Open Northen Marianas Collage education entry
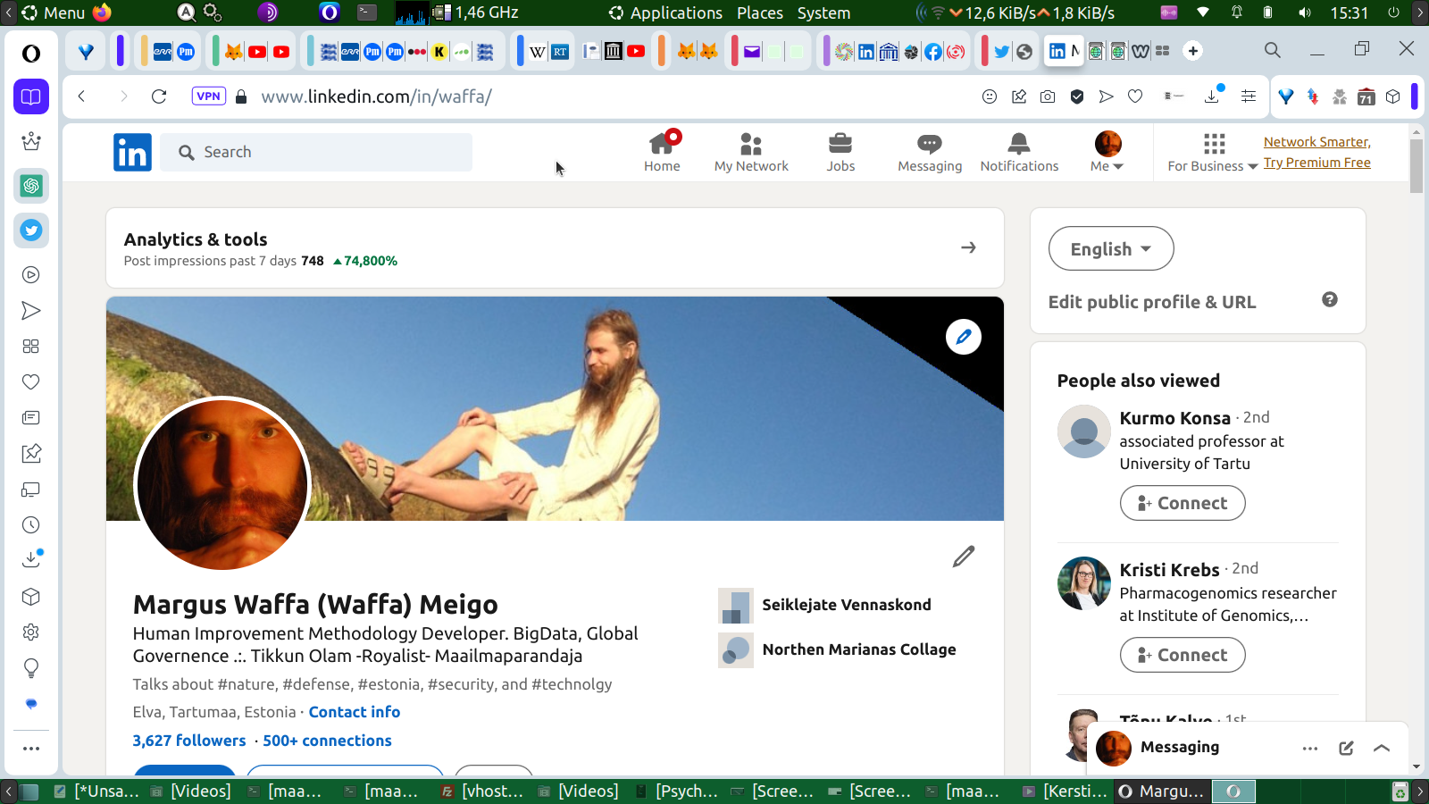Image resolution: width=1429 pixels, height=804 pixels. click(837, 650)
